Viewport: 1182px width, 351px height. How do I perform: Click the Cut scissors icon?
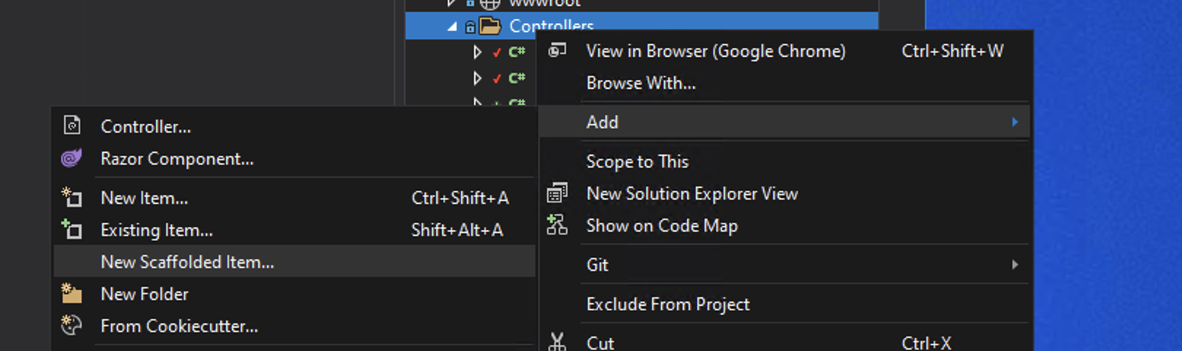[557, 342]
